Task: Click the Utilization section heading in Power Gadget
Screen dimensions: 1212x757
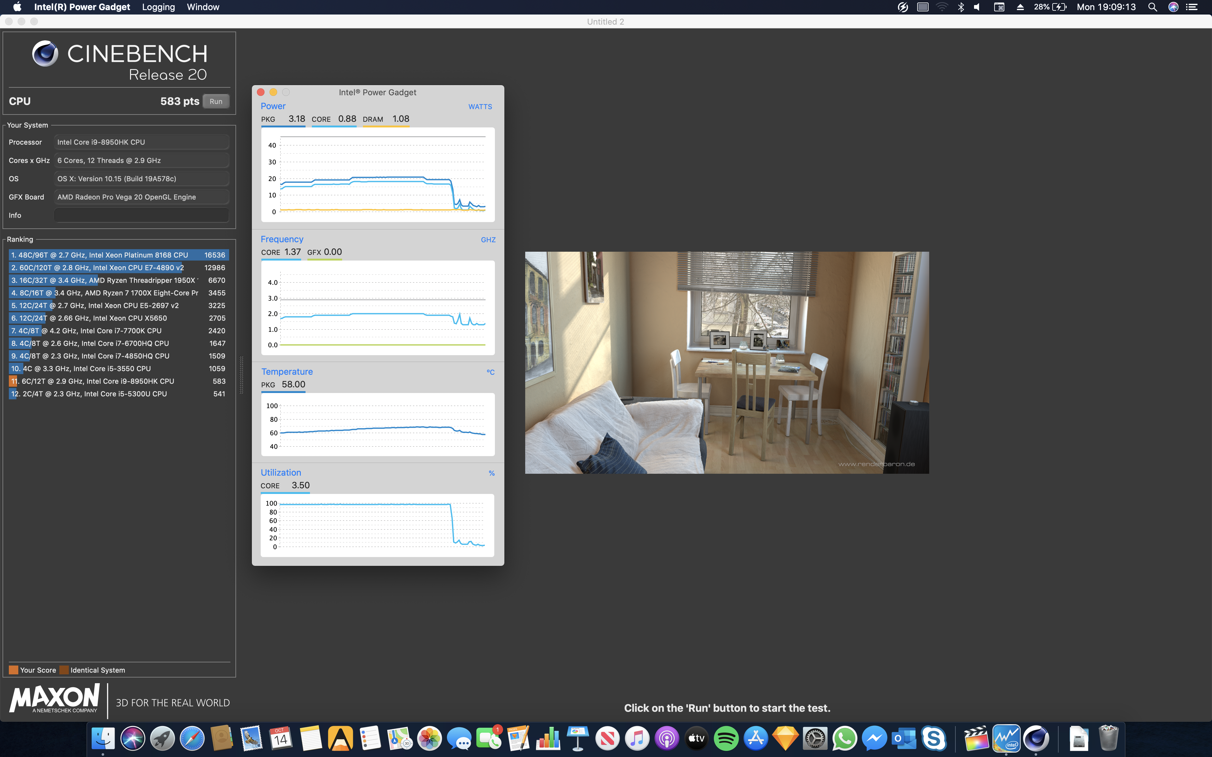Action: click(x=281, y=472)
